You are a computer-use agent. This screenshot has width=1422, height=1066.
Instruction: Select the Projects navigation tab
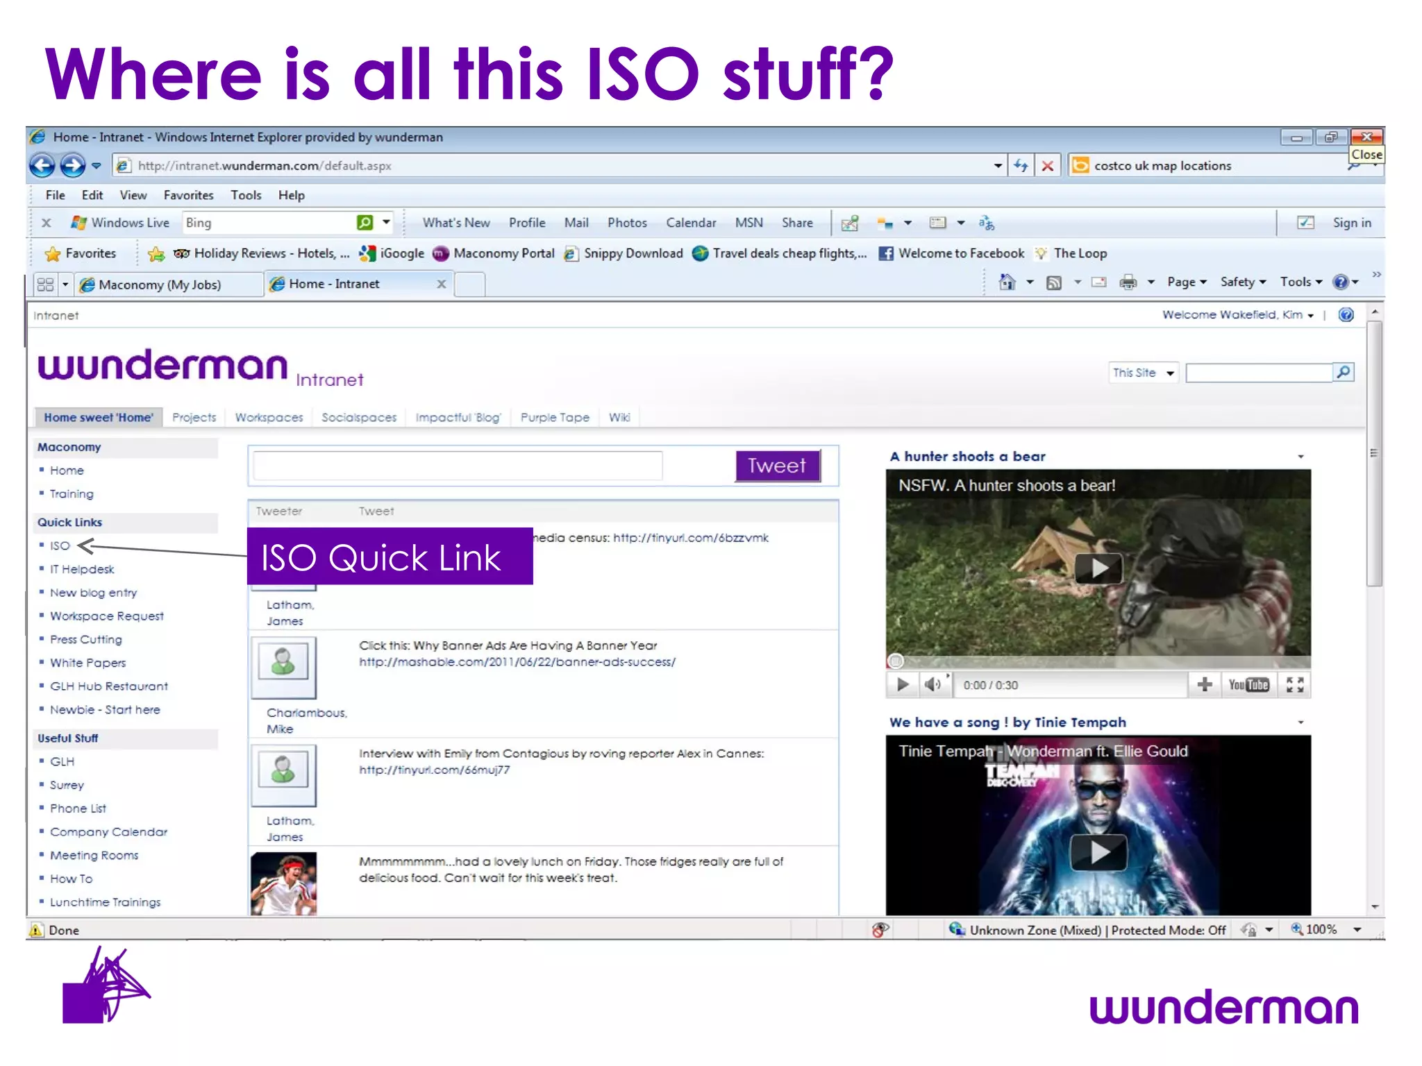pyautogui.click(x=194, y=417)
